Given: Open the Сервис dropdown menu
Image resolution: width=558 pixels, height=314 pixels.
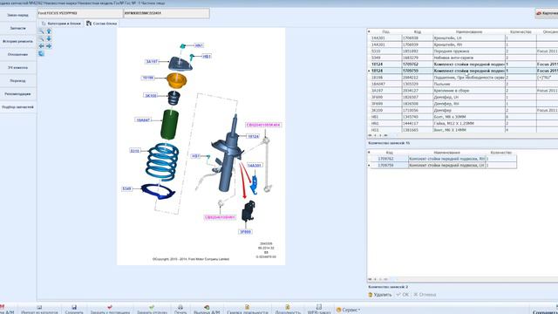Looking at the screenshot, I should 349,310.
